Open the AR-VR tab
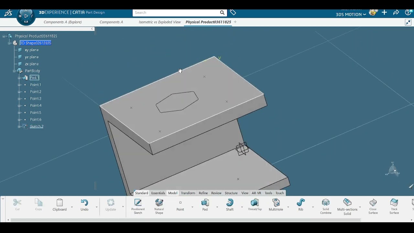Viewport: 414px width, 233px height. pos(256,193)
